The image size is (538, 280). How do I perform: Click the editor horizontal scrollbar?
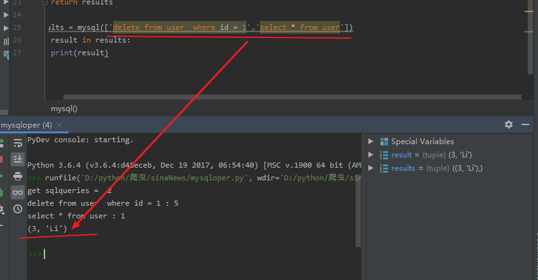click(x=292, y=97)
